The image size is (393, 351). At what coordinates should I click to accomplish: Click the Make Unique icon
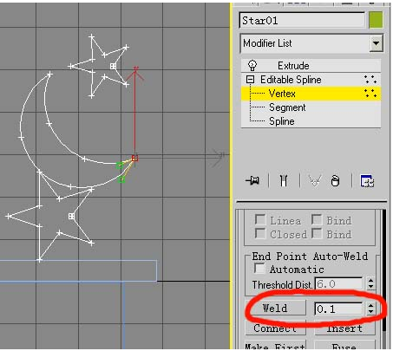click(314, 181)
